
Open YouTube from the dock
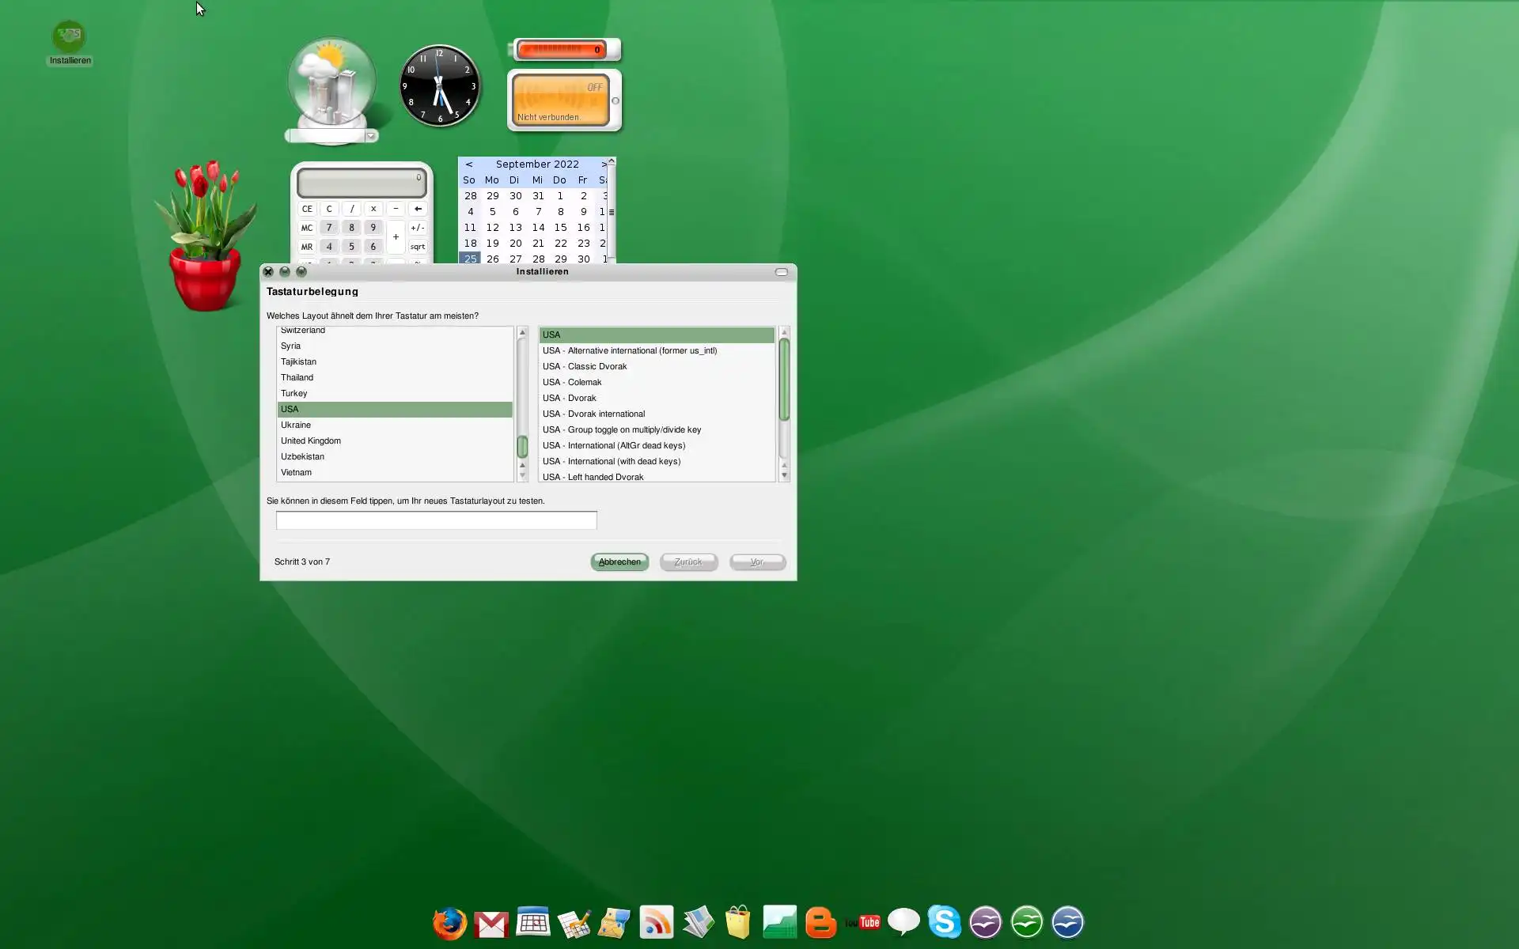(x=862, y=922)
